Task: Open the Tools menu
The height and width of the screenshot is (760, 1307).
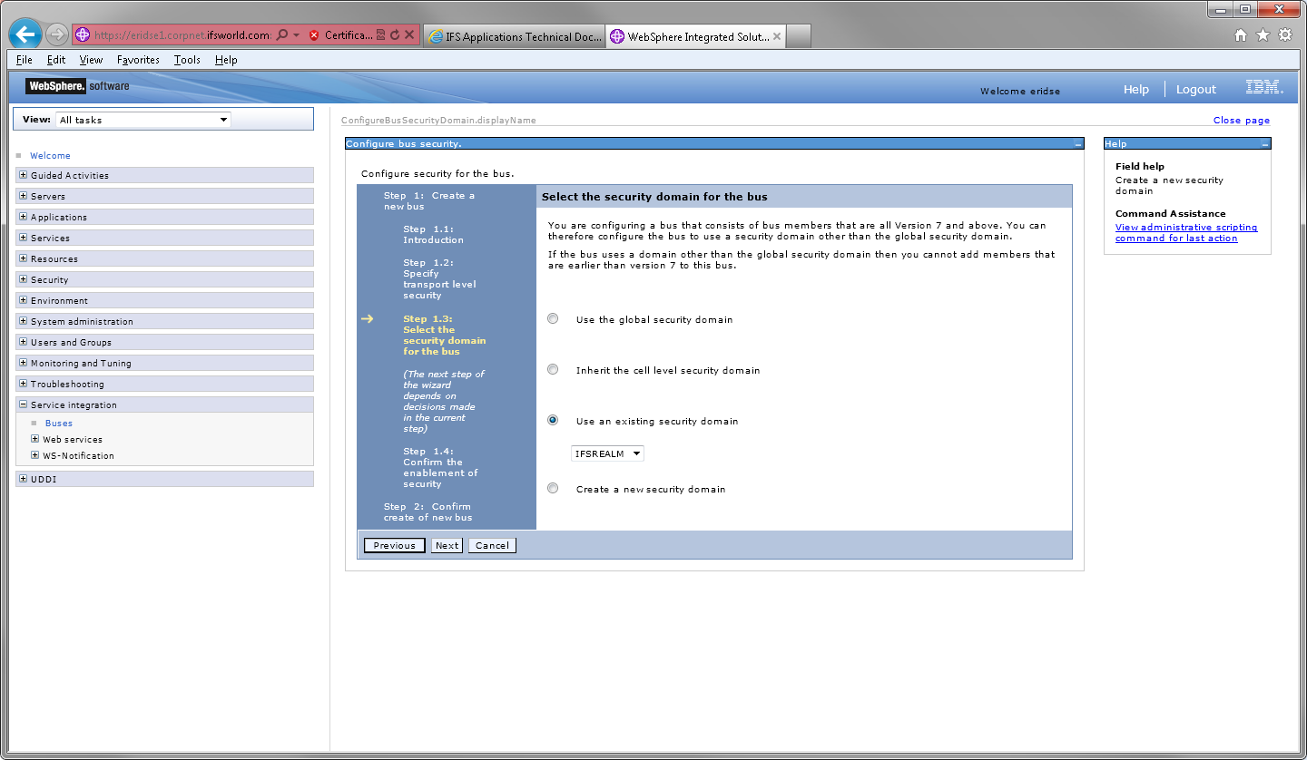Action: 187,60
